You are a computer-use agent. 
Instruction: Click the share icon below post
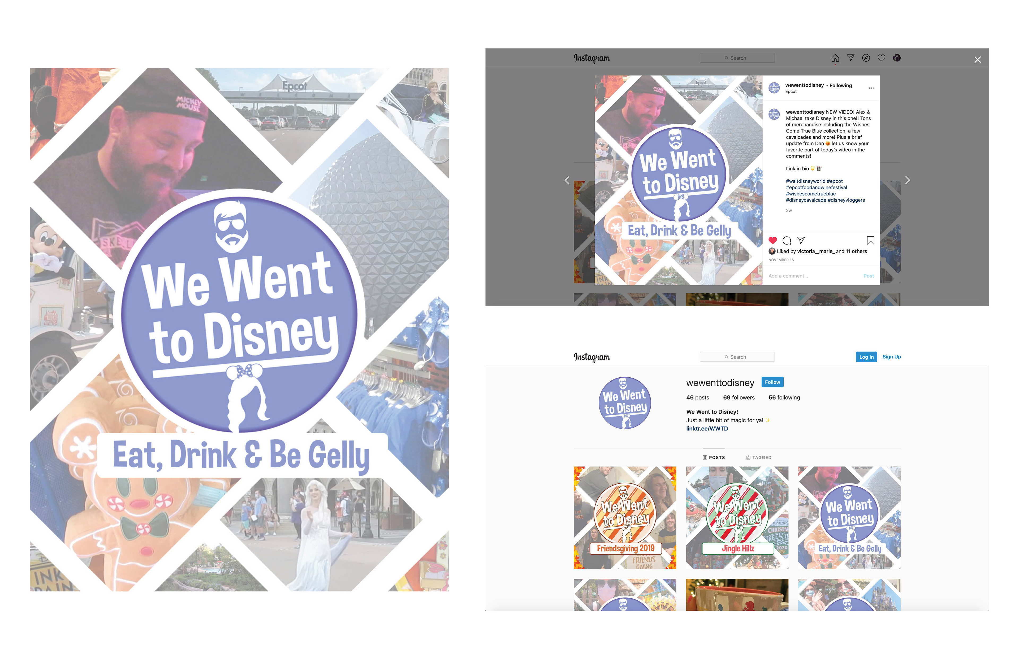point(801,241)
